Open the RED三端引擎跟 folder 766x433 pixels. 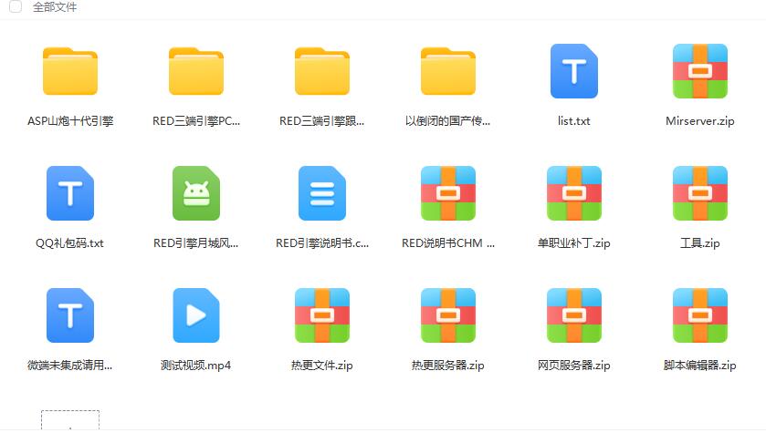click(x=322, y=71)
